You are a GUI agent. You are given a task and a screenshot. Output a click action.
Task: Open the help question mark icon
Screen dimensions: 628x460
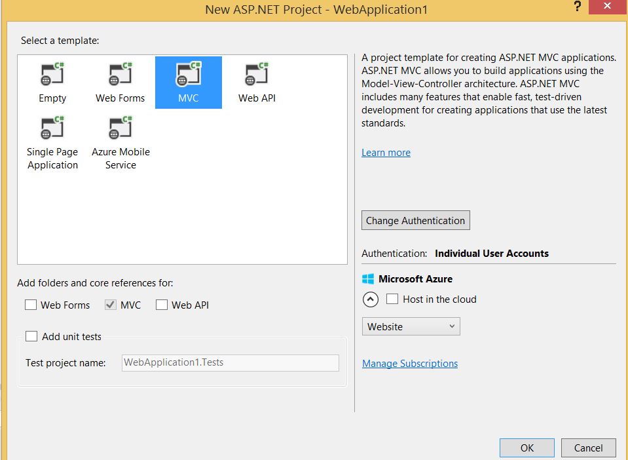coord(577,7)
